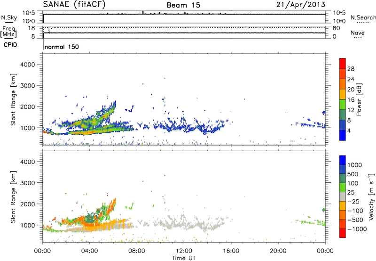This screenshot has width=376, height=261.
Task: Click the Velocity [m s-1] colorbar label
Action: 371,196
